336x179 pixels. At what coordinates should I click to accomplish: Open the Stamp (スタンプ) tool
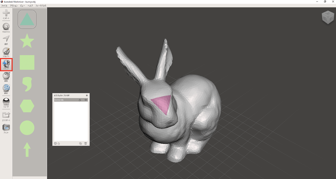6,64
